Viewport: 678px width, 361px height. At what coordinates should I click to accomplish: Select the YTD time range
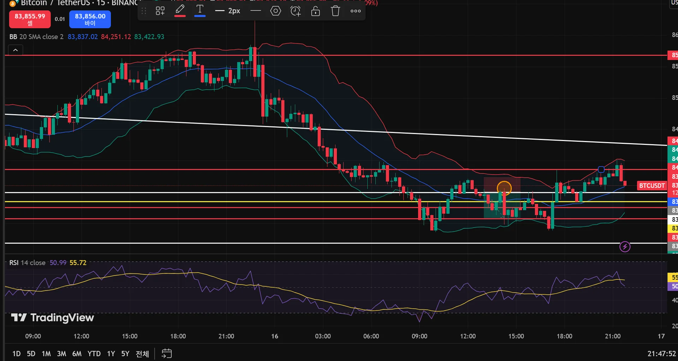click(94, 354)
